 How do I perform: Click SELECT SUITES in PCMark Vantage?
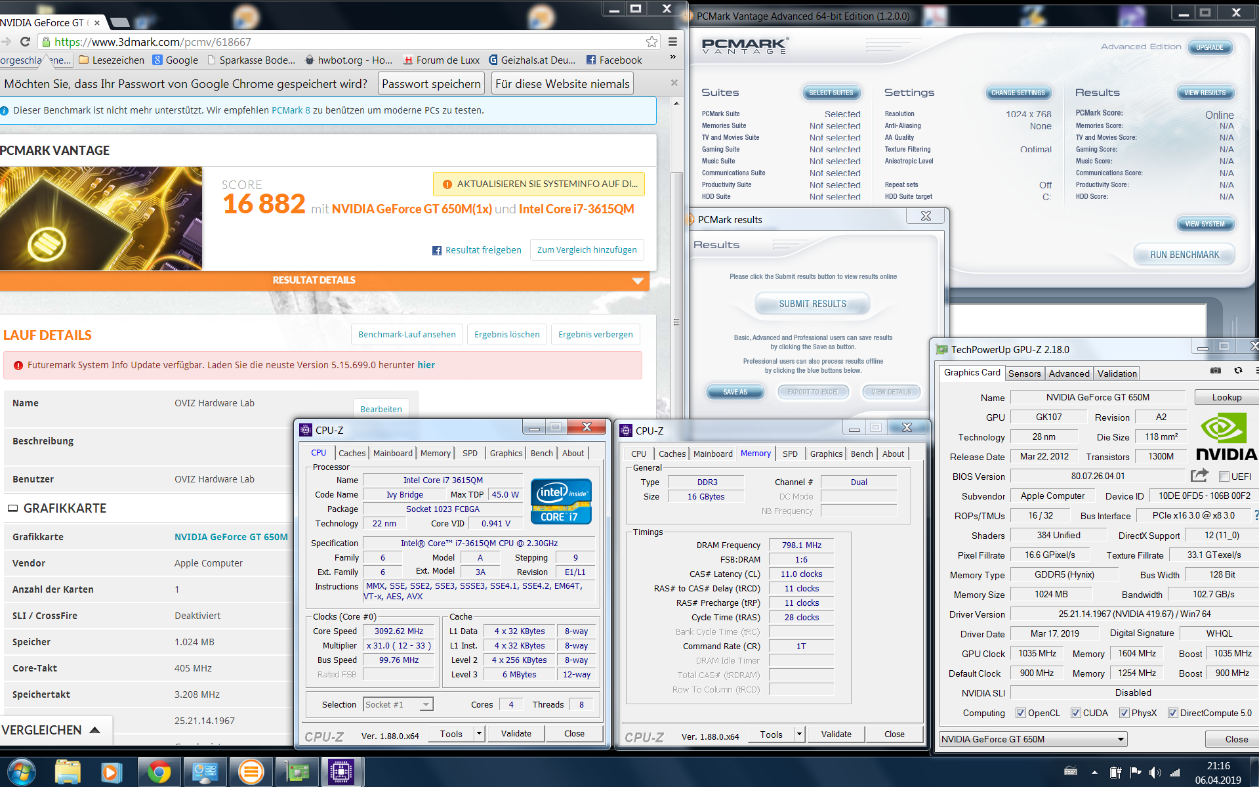pyautogui.click(x=831, y=93)
